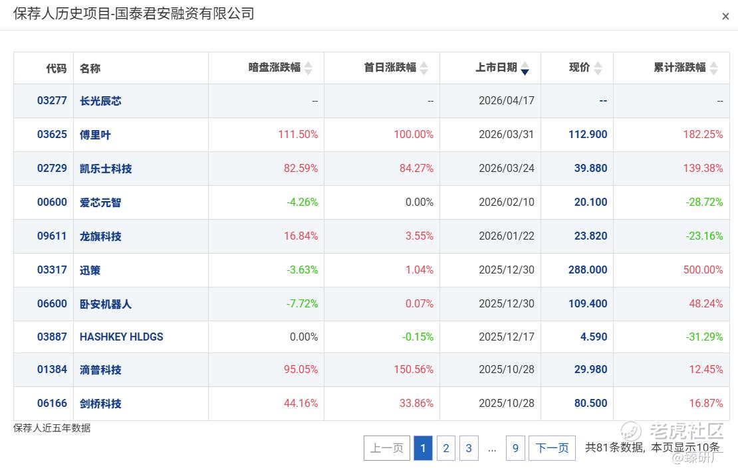Viewport: 738px width, 474px height.
Task: Open stock code 06166
Action: click(x=53, y=403)
